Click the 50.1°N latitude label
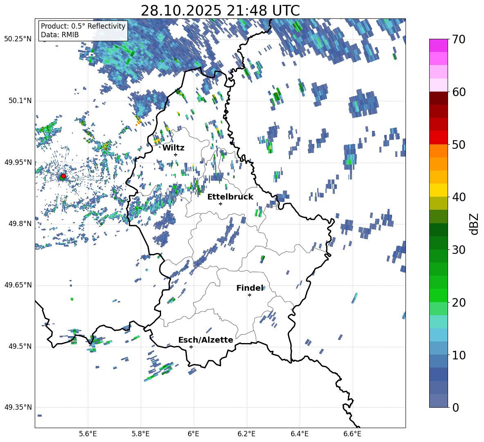The image size is (484, 442). tap(20, 101)
